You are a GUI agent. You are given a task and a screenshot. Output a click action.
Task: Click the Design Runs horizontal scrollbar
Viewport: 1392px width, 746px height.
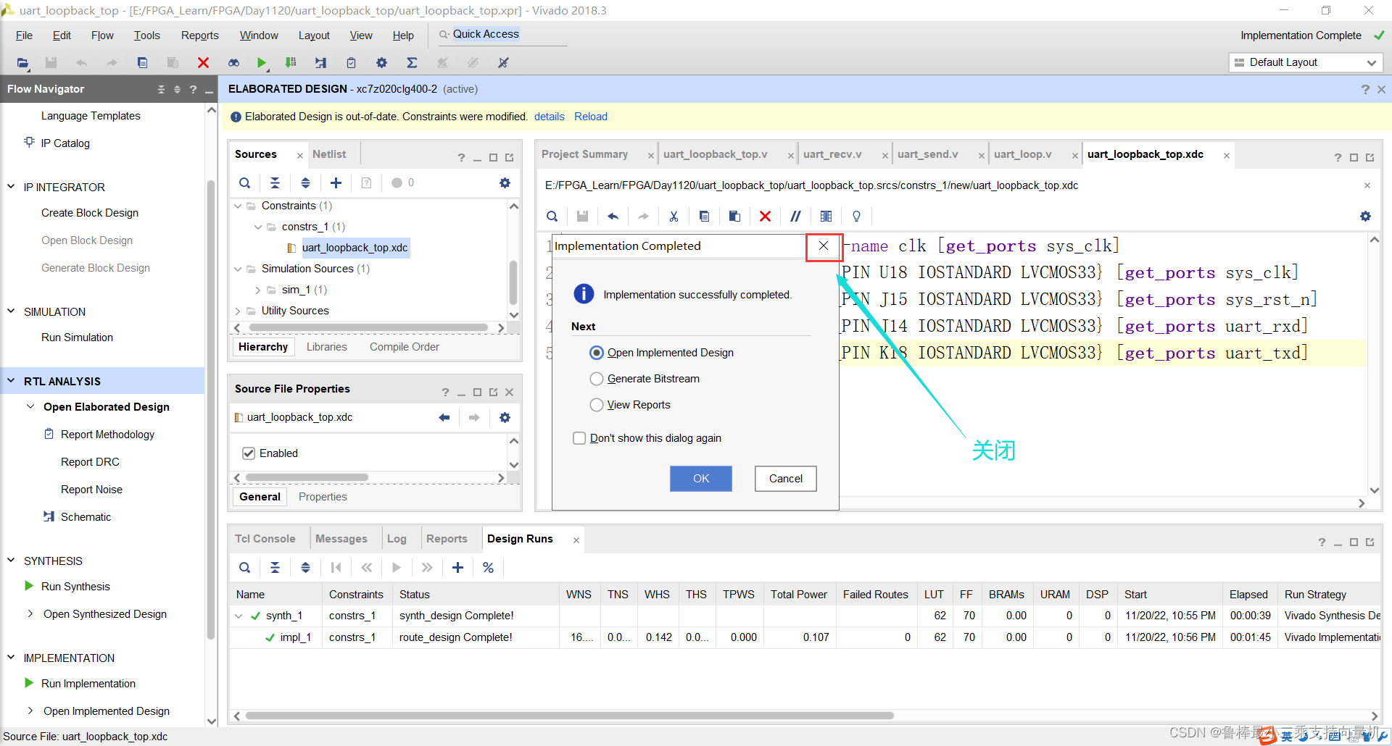(569, 716)
